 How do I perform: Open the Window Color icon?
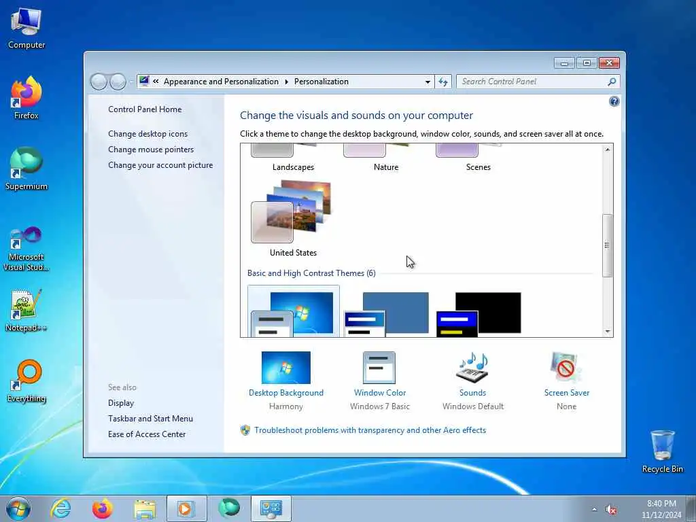point(379,368)
